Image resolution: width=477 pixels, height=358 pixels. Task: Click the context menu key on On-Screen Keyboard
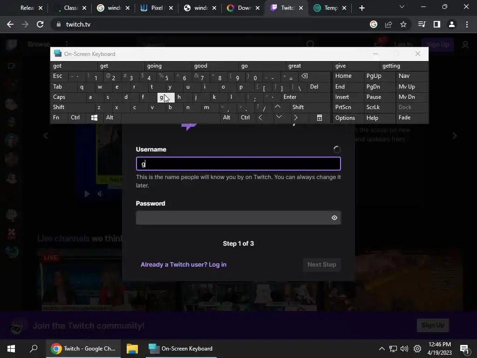[x=320, y=118]
